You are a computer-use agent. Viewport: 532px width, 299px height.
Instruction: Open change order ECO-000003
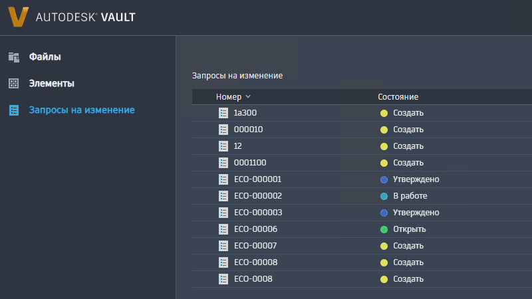pos(258,213)
